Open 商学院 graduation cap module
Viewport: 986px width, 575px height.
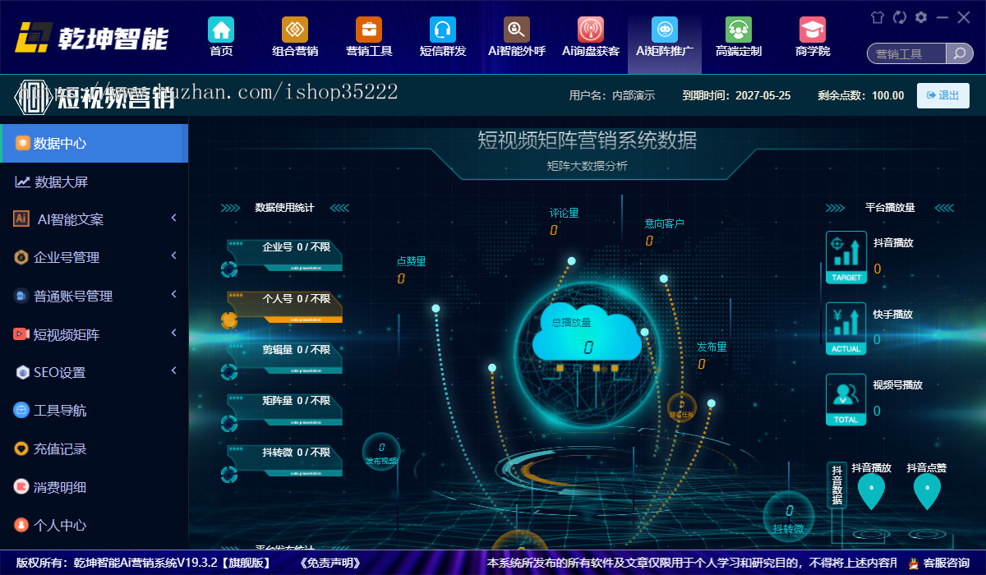coord(813,37)
